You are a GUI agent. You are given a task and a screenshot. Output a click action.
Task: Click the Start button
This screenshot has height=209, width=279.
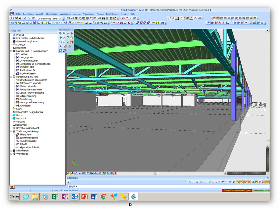pyautogui.click(x=14, y=197)
